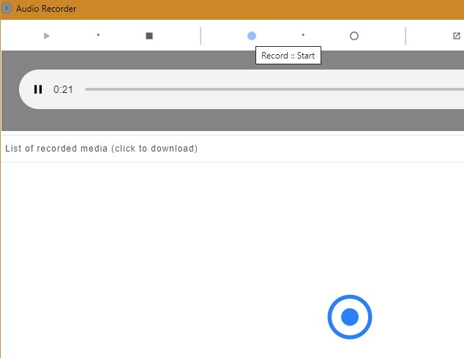Image resolution: width=464 pixels, height=358 pixels.
Task: Click the "Audio Recorder" window title text
Action: point(46,9)
